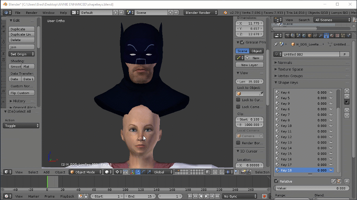Screen dimensions: 357x200
Task: Open the Modifiers (wrench) properties tab
Action: click(321, 36)
